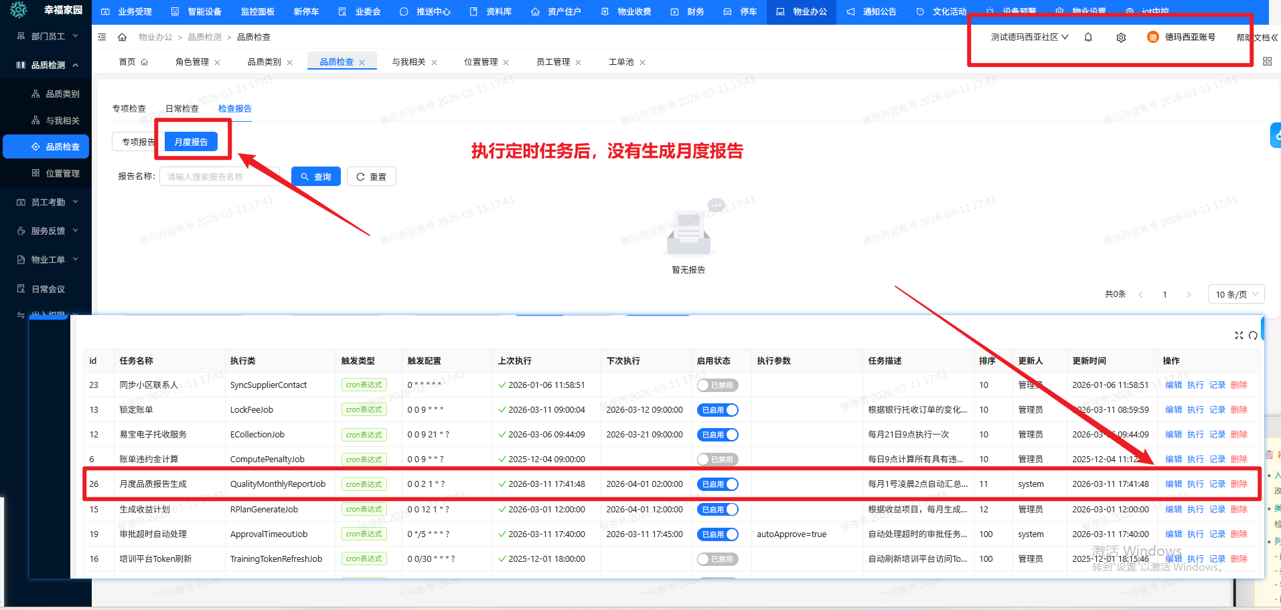Collapse sidebar using hamburger menu icon
This screenshot has height=610, width=1281.
pos(102,37)
